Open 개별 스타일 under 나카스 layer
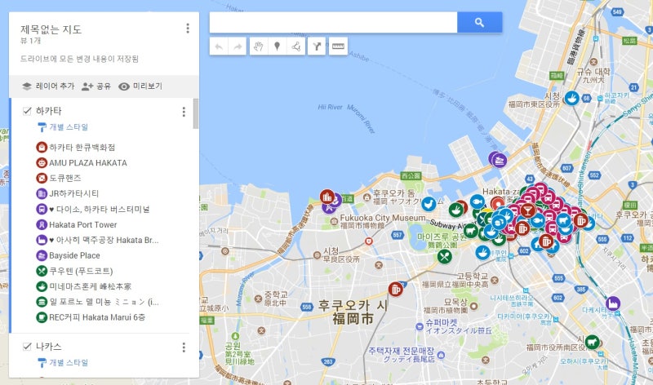The width and height of the screenshot is (653, 385). point(63,362)
